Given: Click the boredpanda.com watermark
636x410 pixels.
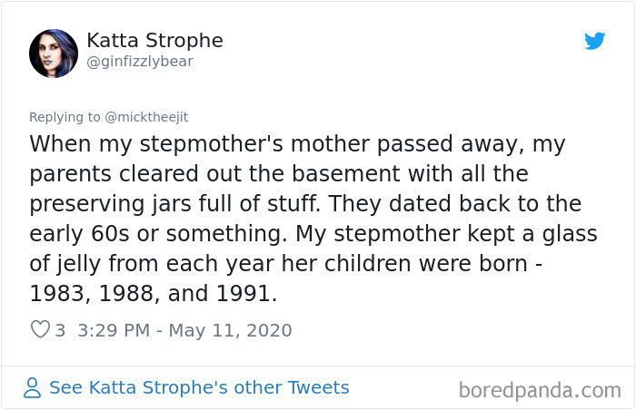Looking at the screenshot, I should pyautogui.click(x=540, y=390).
